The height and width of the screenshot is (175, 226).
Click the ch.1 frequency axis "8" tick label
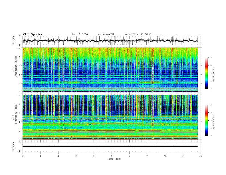click(x=20, y=57)
